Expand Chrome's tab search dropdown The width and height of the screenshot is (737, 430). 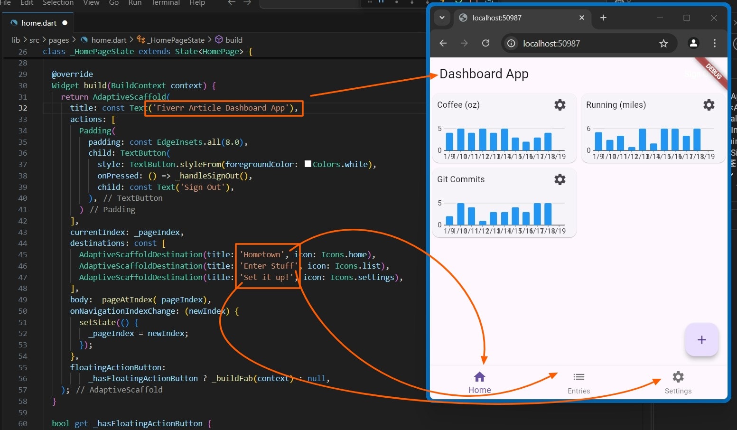click(x=442, y=18)
